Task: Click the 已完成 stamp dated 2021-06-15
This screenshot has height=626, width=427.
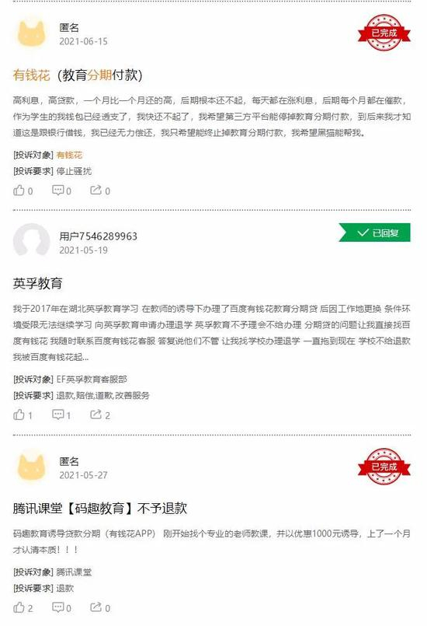Action: (384, 33)
